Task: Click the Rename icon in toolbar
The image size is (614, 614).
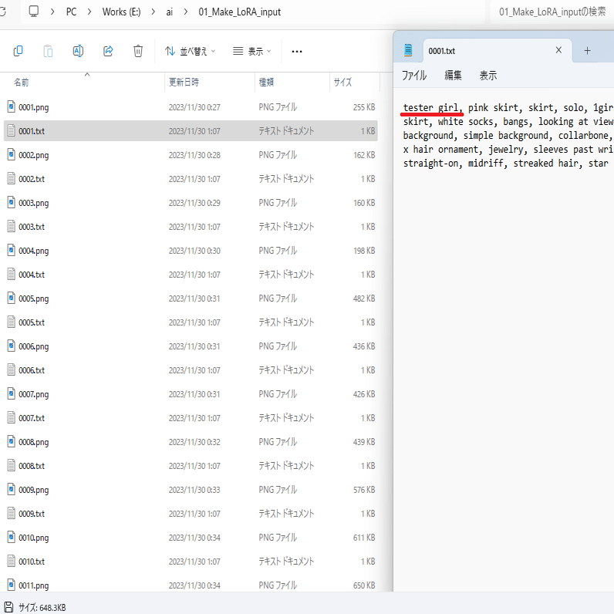Action: [78, 51]
